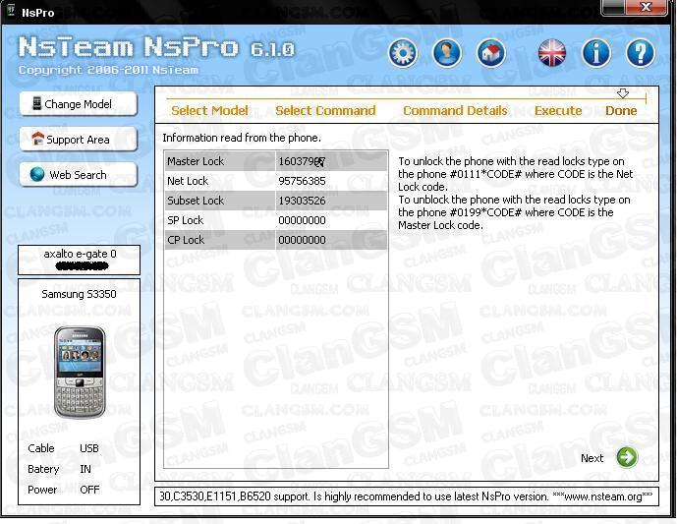Click the Cable USB status value
Screen dimensions: 677x524
89,448
